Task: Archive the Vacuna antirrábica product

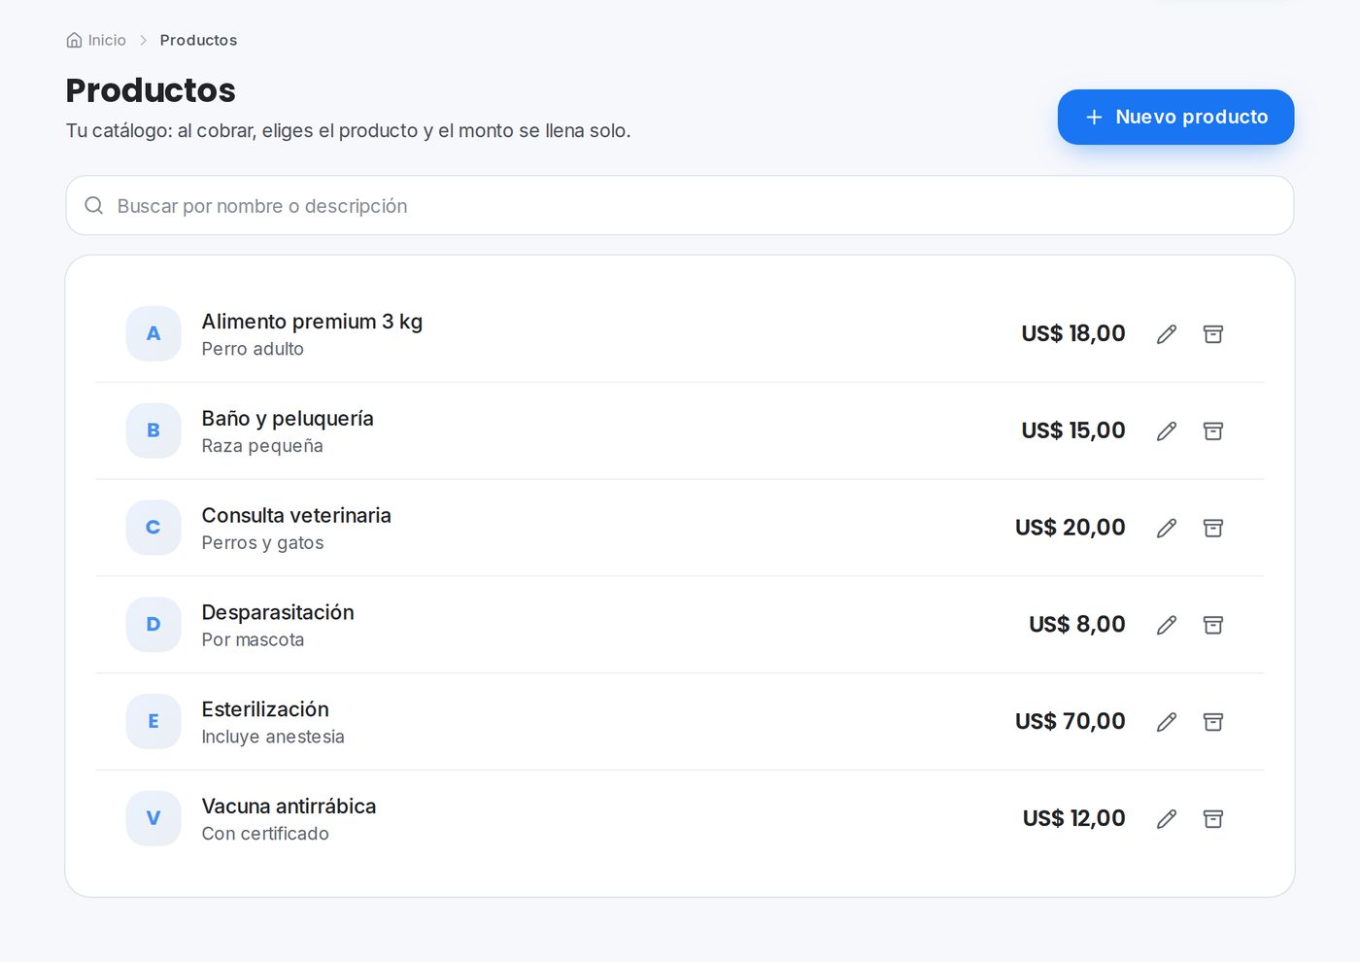Action: coord(1213,819)
